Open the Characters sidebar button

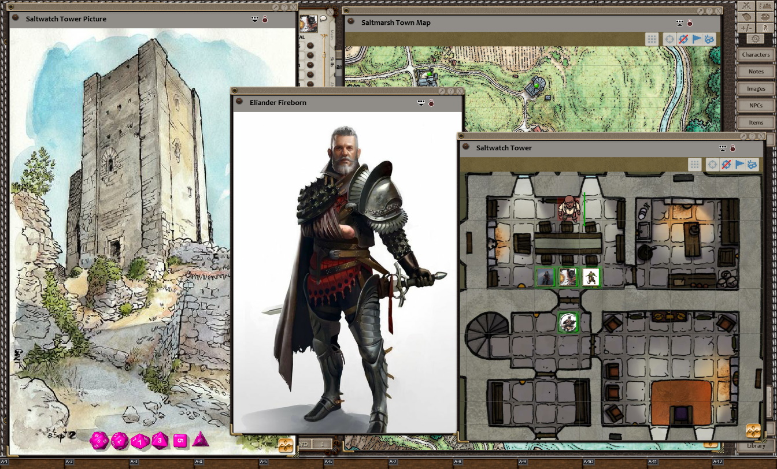point(756,54)
